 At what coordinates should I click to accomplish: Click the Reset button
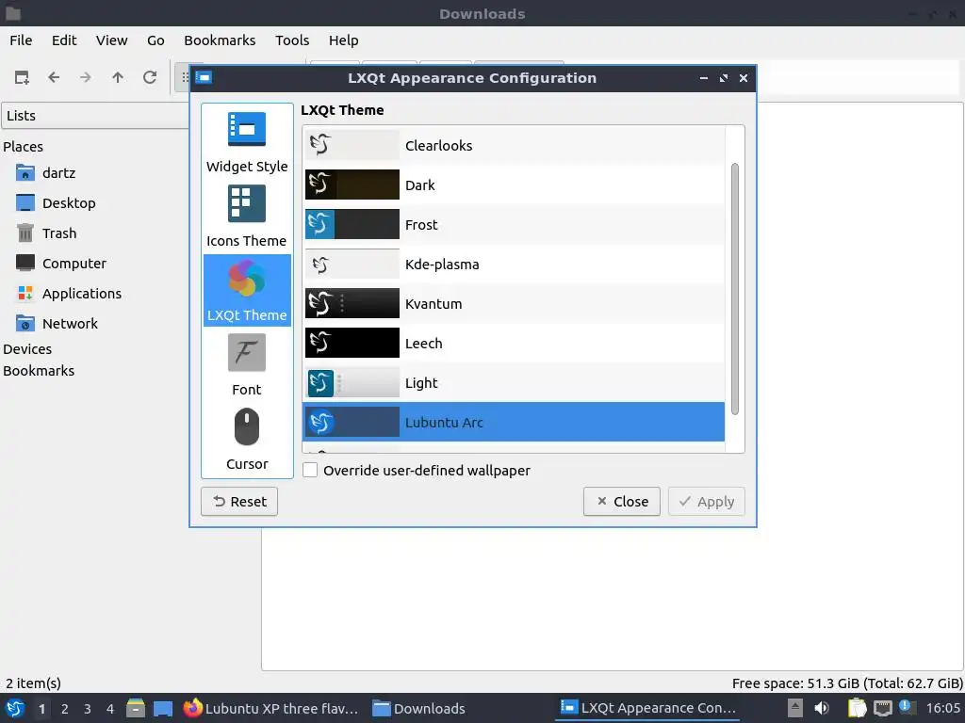[x=239, y=502]
